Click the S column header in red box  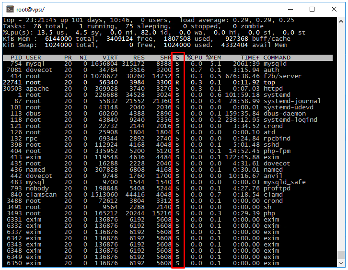coord(177,58)
